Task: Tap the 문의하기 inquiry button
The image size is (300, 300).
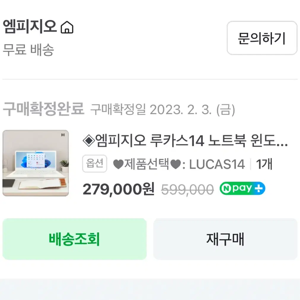Action: (262, 38)
